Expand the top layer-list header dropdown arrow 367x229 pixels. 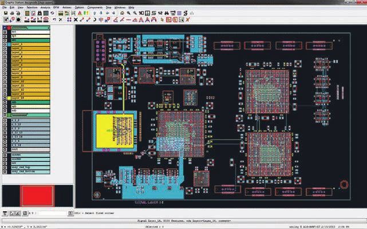click(48, 28)
